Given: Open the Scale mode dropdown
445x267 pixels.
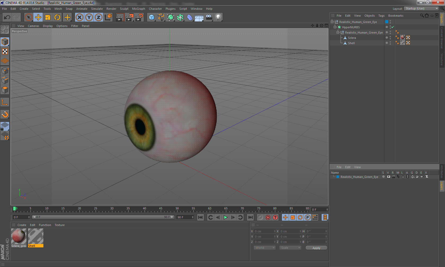Looking at the screenshot, I should [290, 248].
